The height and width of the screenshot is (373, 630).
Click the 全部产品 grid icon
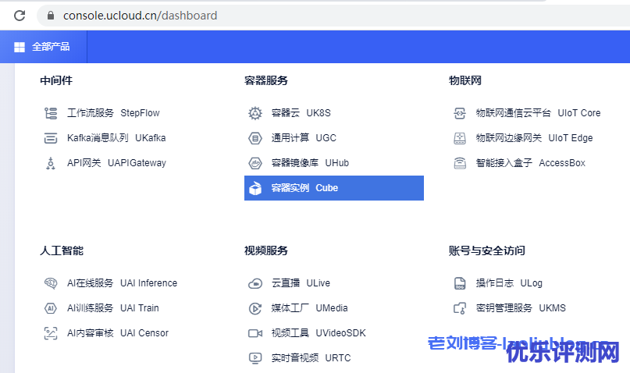pyautogui.click(x=20, y=47)
